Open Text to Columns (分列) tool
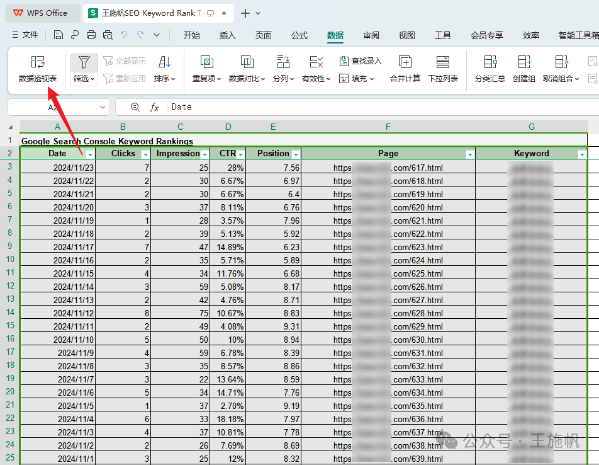Screen dimensions: 599x465 point(283,69)
